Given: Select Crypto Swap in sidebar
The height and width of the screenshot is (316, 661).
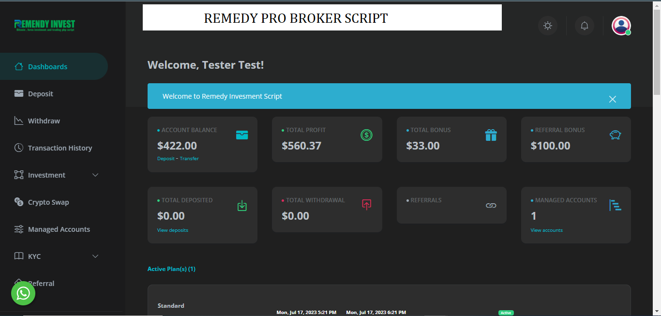Looking at the screenshot, I should 48,202.
